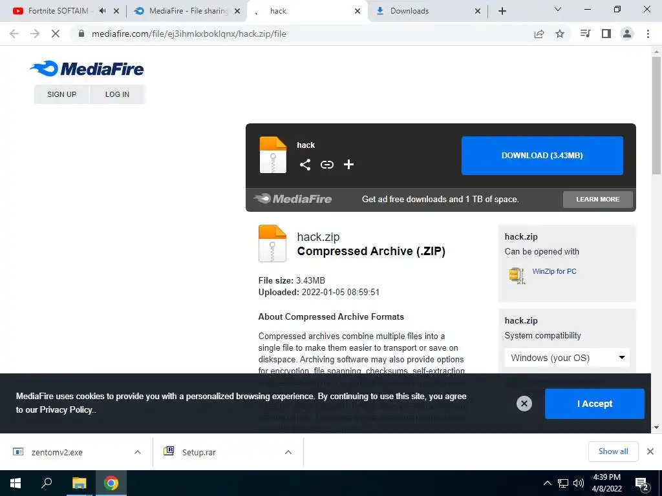This screenshot has height=496, width=662.
Task: View site info via padlock icon
Action: click(x=81, y=34)
